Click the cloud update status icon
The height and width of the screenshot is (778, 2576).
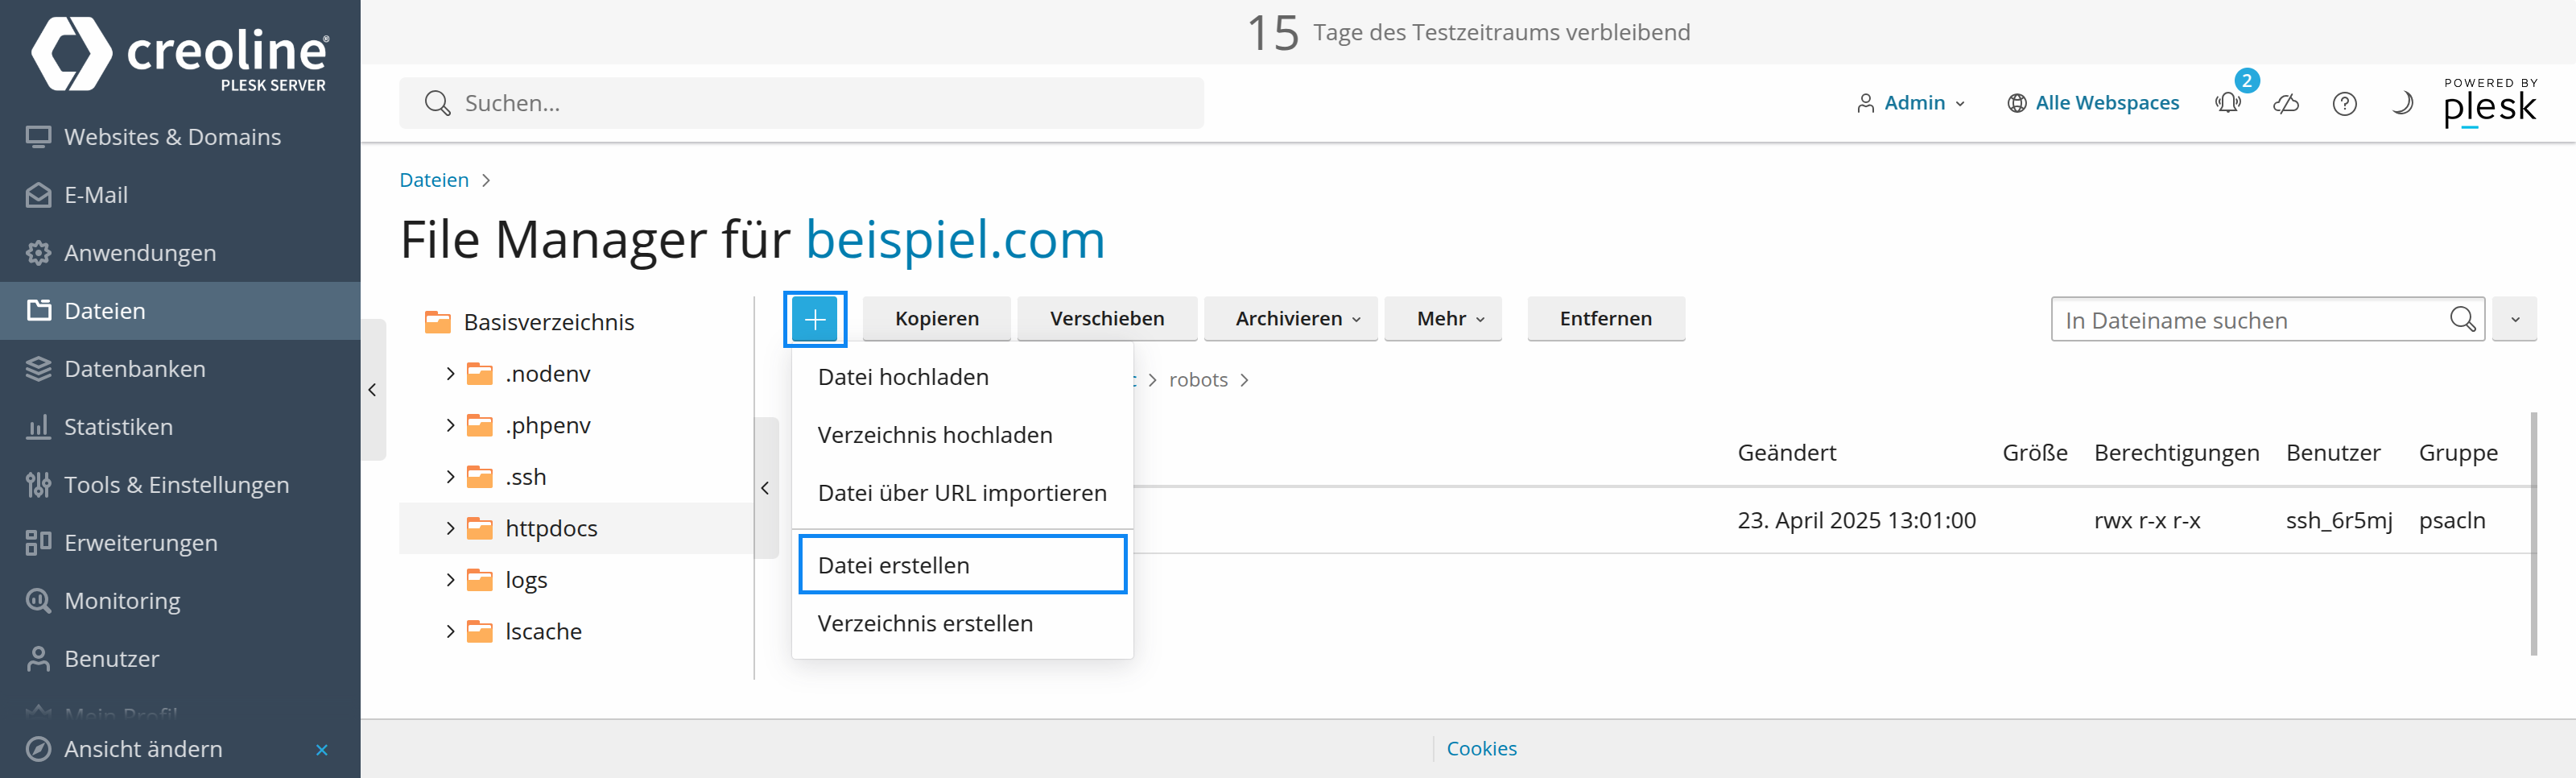pyautogui.click(x=2286, y=103)
